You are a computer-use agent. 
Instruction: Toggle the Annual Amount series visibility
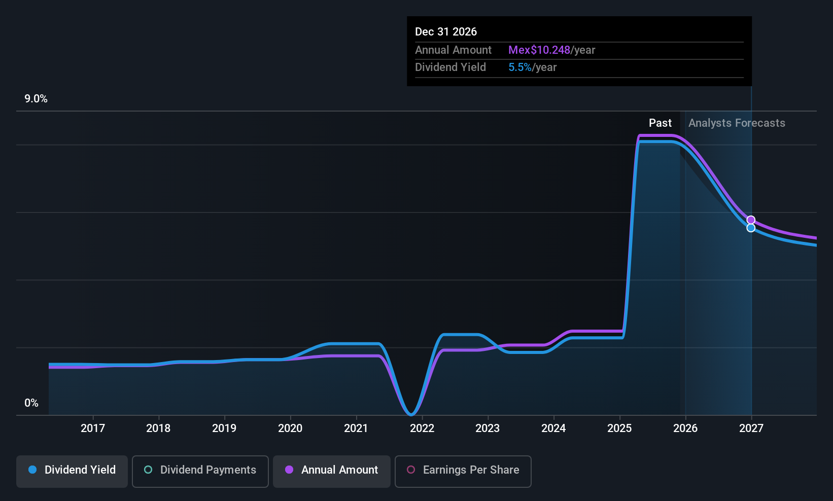(331, 470)
